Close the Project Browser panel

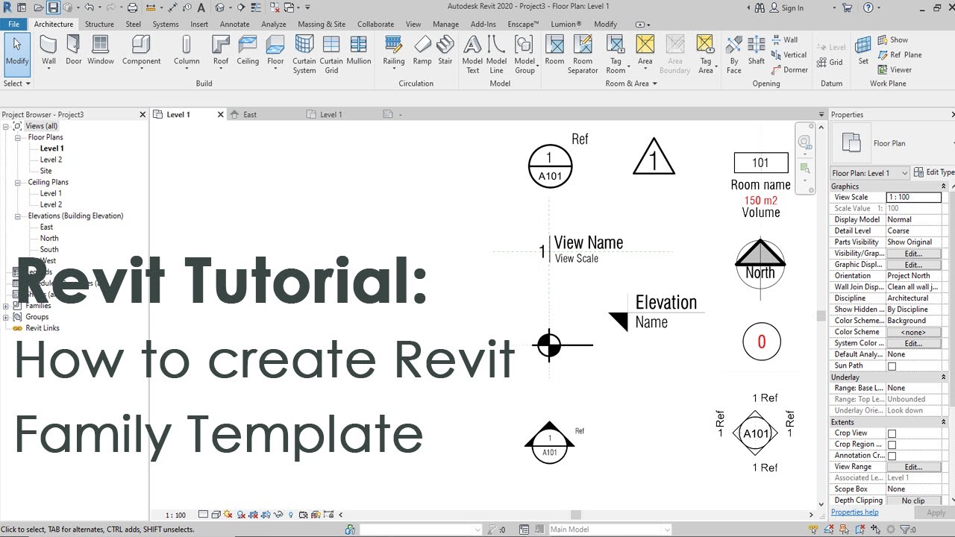[x=143, y=115]
